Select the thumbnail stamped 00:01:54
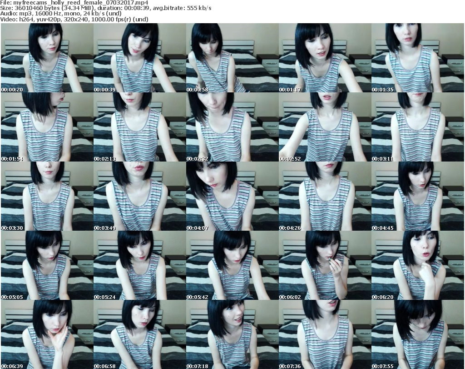This screenshot has width=465, height=369. point(47,127)
